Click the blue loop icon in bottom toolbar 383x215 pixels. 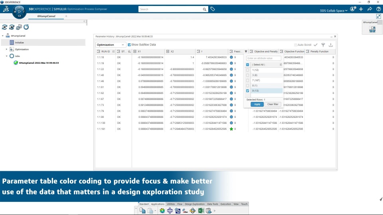tap(178, 210)
